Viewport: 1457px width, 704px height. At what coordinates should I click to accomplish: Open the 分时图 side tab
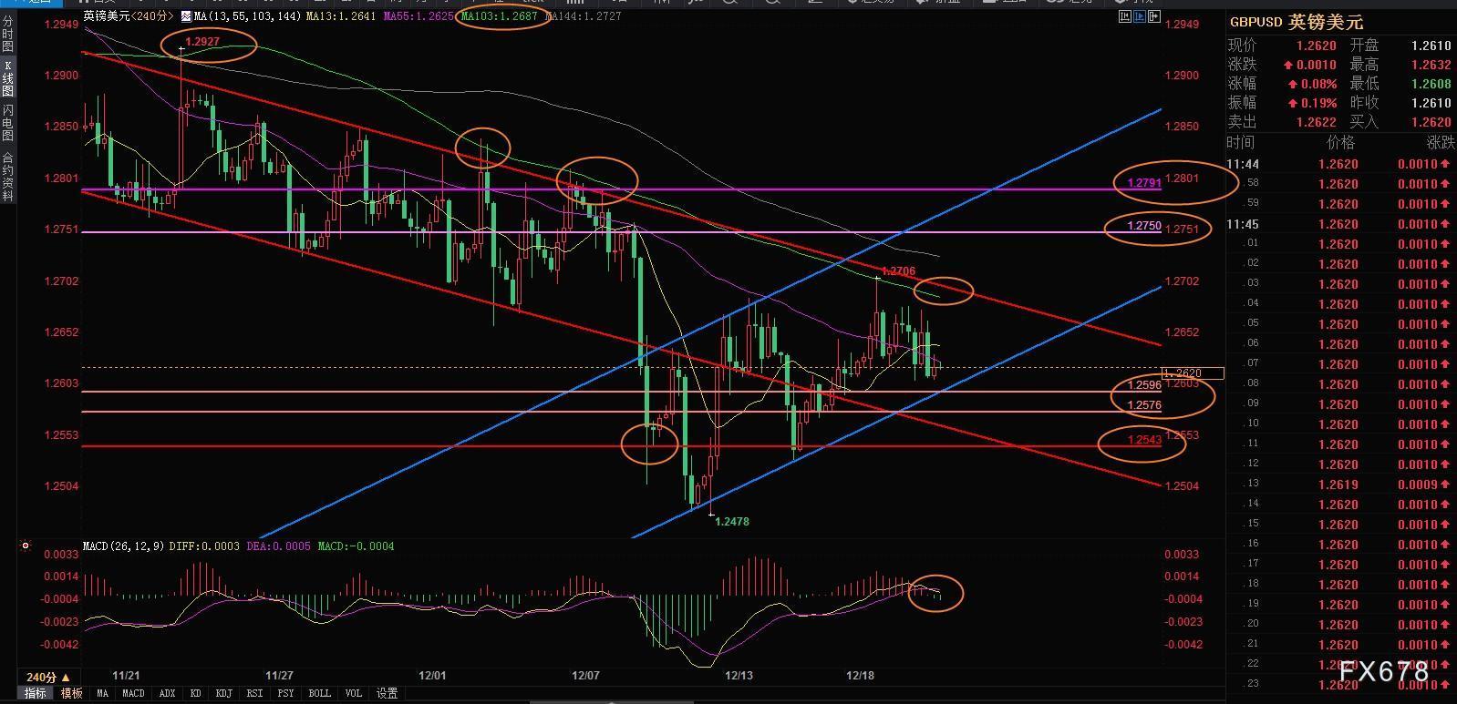coord(7,34)
